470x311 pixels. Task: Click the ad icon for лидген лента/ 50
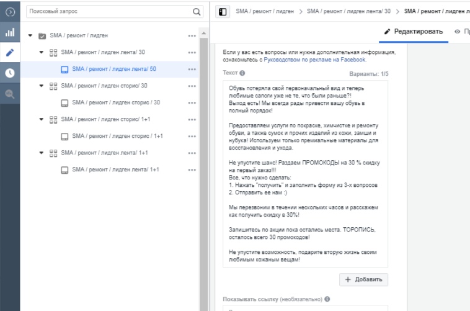click(64, 70)
